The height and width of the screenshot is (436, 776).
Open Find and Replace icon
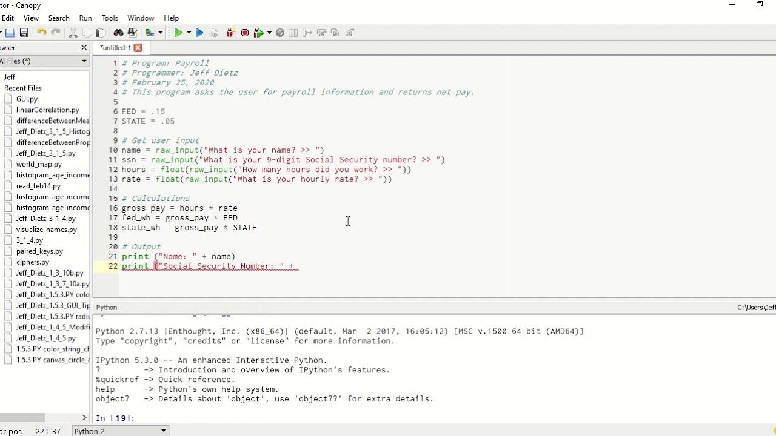pos(132,33)
